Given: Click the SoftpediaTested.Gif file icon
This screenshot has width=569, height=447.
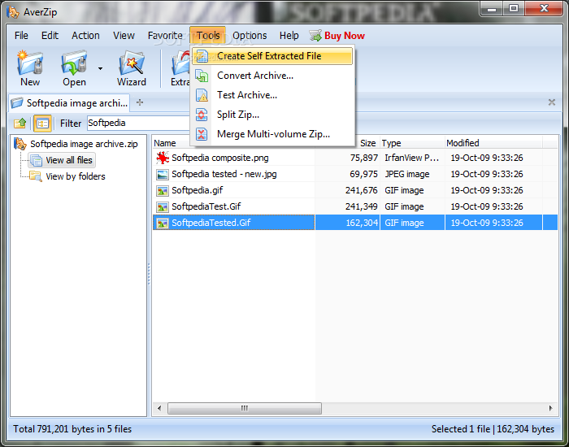Looking at the screenshot, I should point(163,223).
